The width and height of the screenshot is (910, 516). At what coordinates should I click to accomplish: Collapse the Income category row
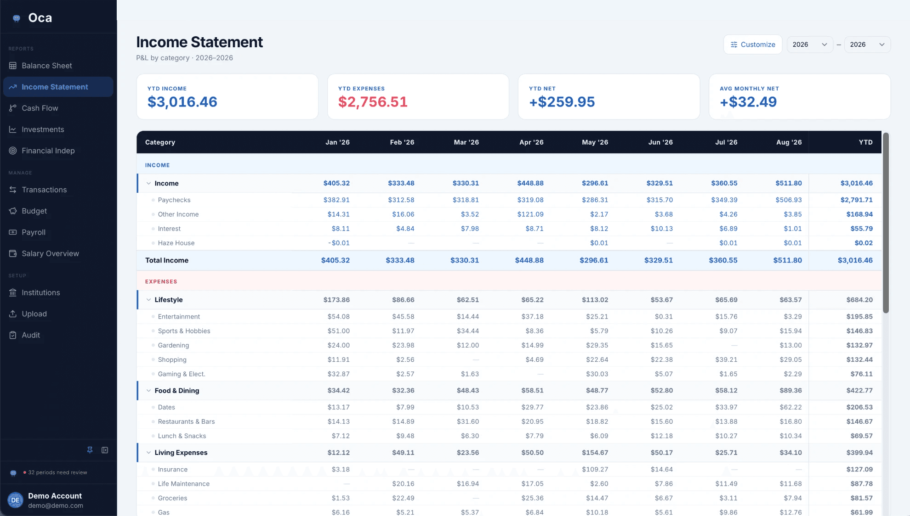point(148,183)
